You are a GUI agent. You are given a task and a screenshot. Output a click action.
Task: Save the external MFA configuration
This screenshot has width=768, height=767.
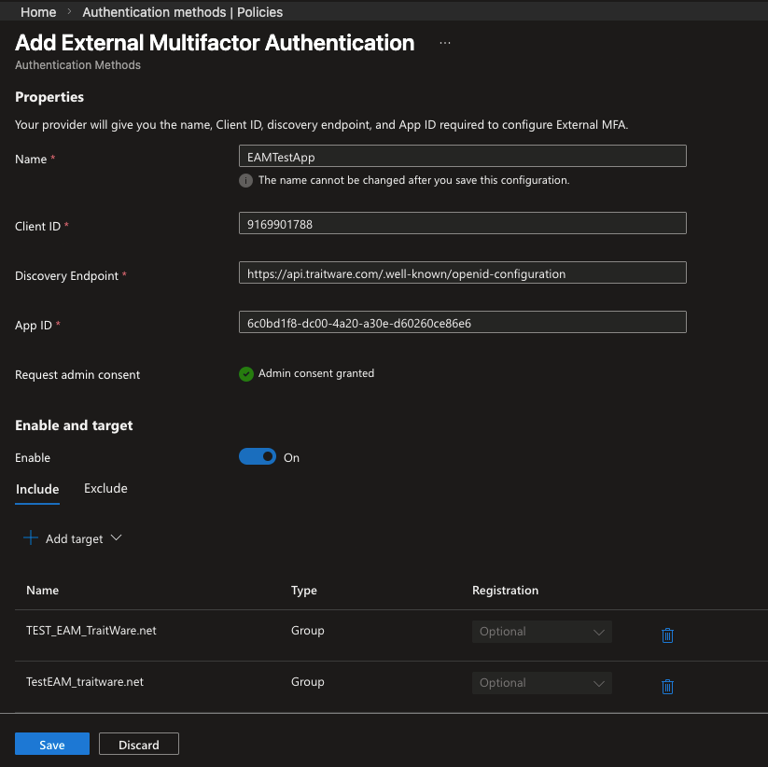coord(52,745)
